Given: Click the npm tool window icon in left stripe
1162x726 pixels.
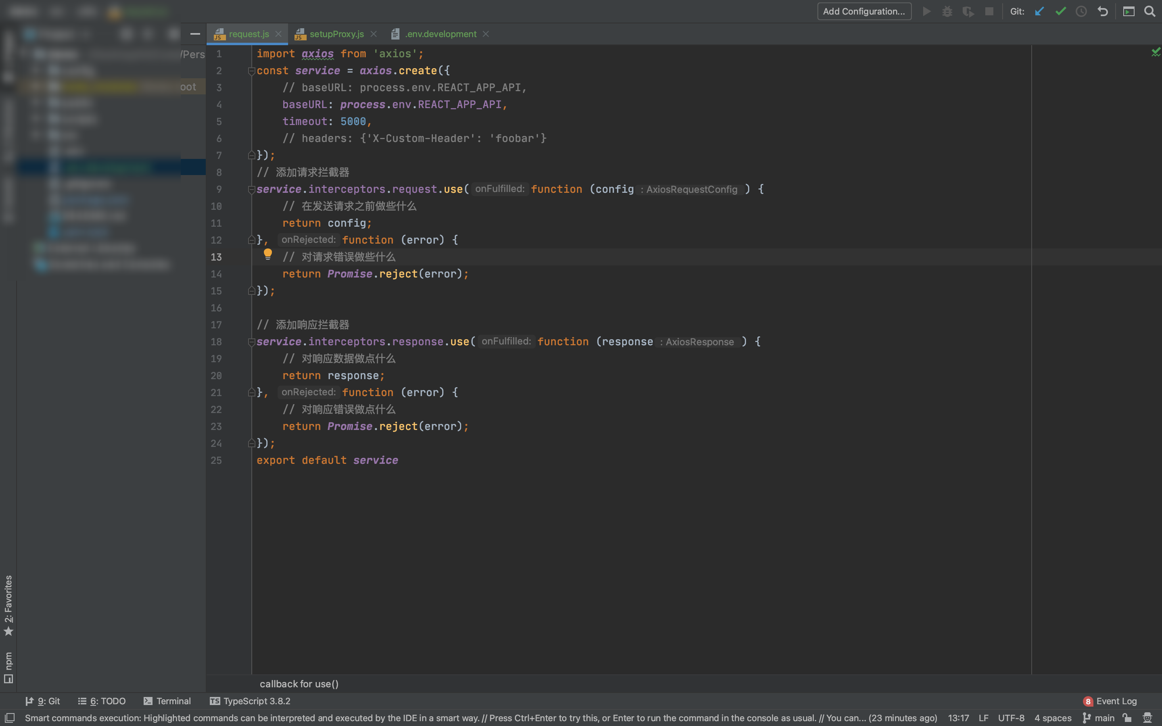Looking at the screenshot, I should [8, 679].
